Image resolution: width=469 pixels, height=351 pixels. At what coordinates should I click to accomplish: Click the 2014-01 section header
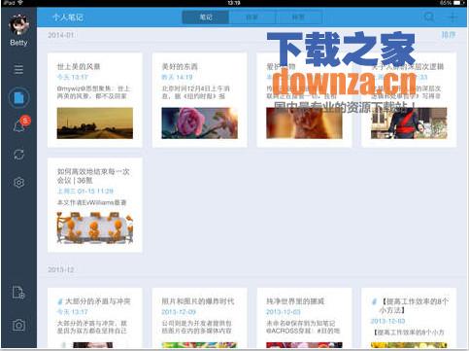point(61,35)
